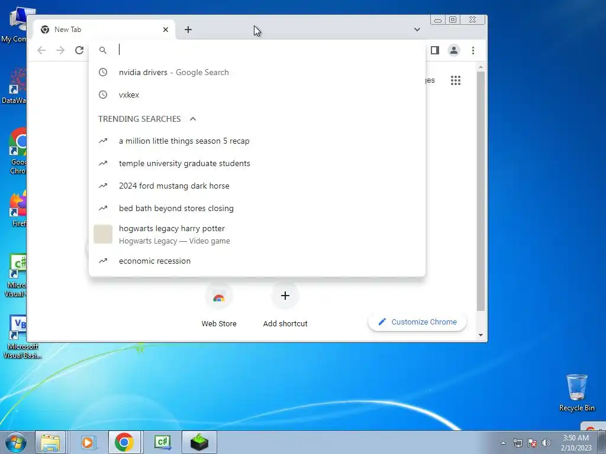
Task: Click the page vertical scrollbar
Action: (x=481, y=191)
